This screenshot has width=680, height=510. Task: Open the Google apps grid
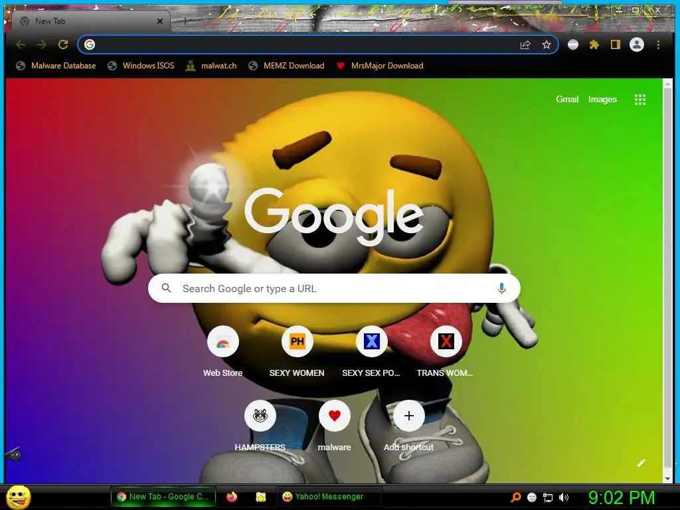click(640, 100)
